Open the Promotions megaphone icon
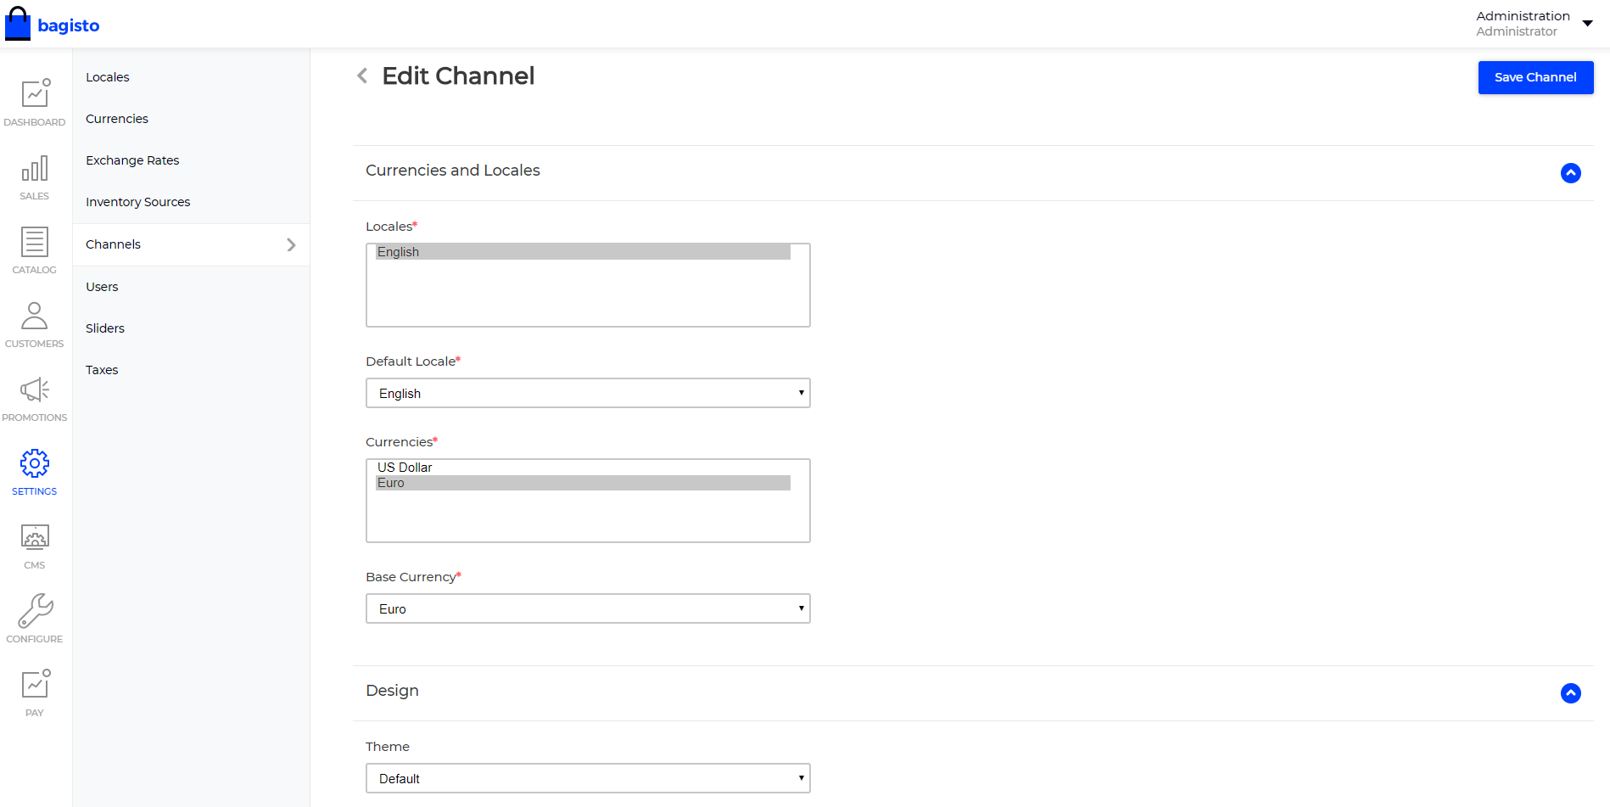1610x807 pixels. (x=35, y=389)
